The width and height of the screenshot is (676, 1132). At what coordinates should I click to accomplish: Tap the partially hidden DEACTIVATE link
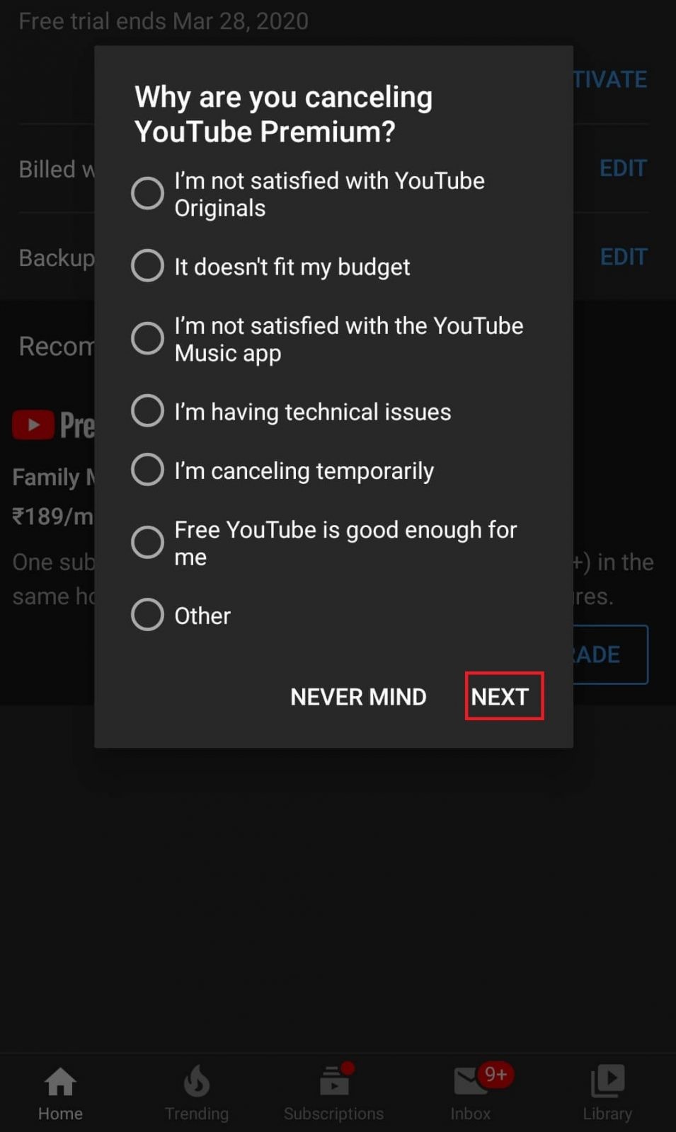coord(610,79)
